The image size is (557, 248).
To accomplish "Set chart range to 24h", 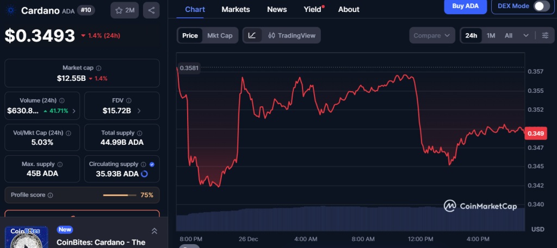I will [472, 35].
